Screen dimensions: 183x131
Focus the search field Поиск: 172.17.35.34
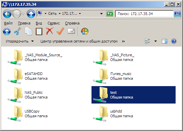pos(144,14)
